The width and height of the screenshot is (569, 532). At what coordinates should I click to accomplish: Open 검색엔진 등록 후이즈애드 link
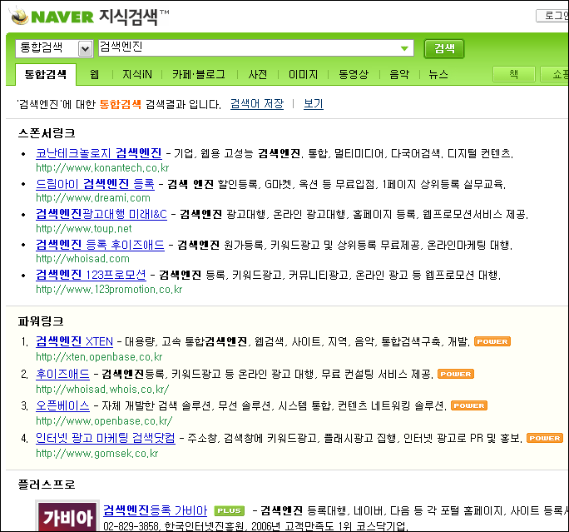click(x=100, y=245)
